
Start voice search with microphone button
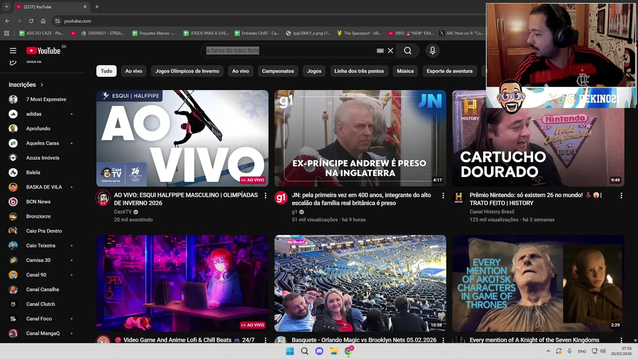click(433, 50)
